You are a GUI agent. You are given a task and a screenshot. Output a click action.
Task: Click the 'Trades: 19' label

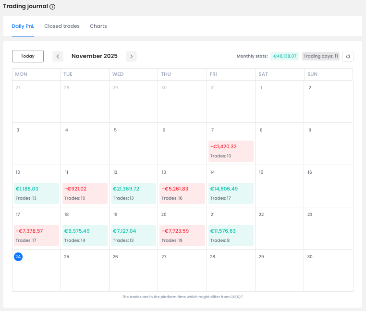(x=172, y=240)
